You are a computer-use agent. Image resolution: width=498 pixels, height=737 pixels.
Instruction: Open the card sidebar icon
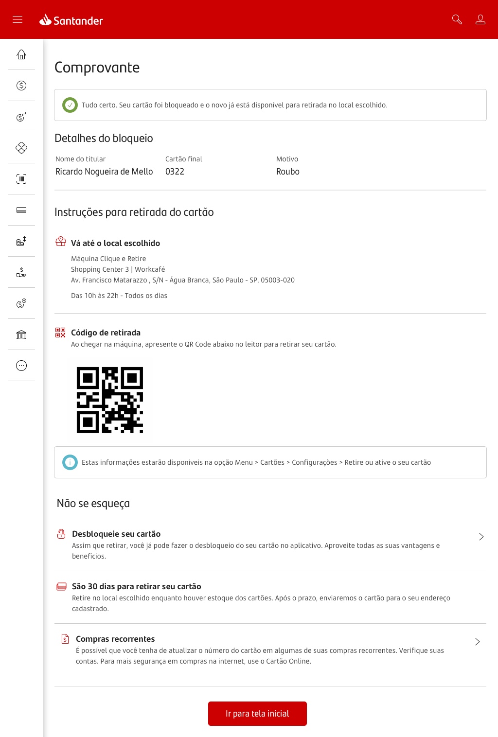click(x=21, y=210)
